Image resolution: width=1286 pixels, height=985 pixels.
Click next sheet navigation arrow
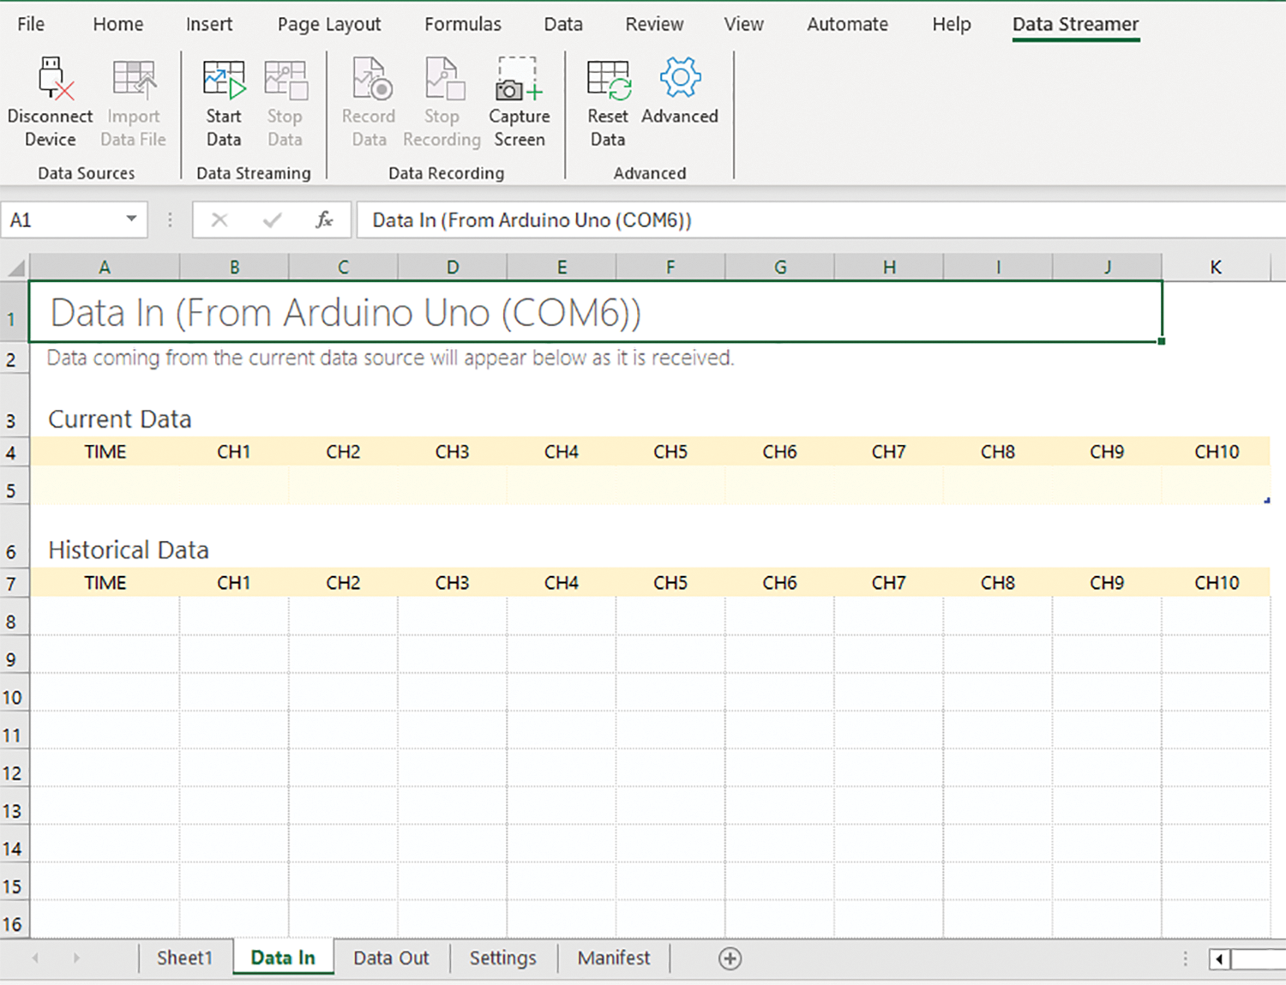[76, 958]
